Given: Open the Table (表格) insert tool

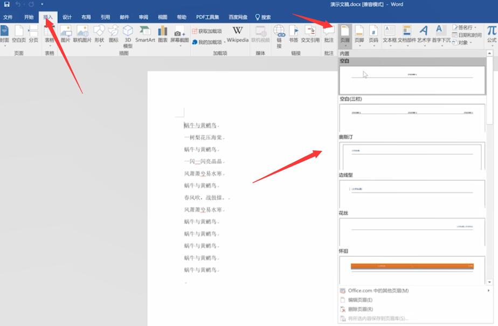Looking at the screenshot, I should [49, 35].
